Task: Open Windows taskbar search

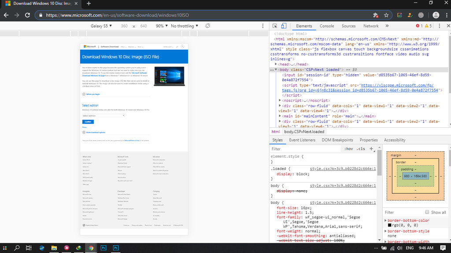Action: click(x=17, y=248)
